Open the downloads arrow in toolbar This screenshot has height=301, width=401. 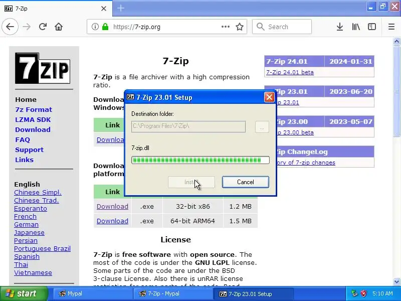point(340,27)
